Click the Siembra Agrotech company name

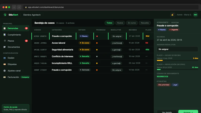pos(32,15)
